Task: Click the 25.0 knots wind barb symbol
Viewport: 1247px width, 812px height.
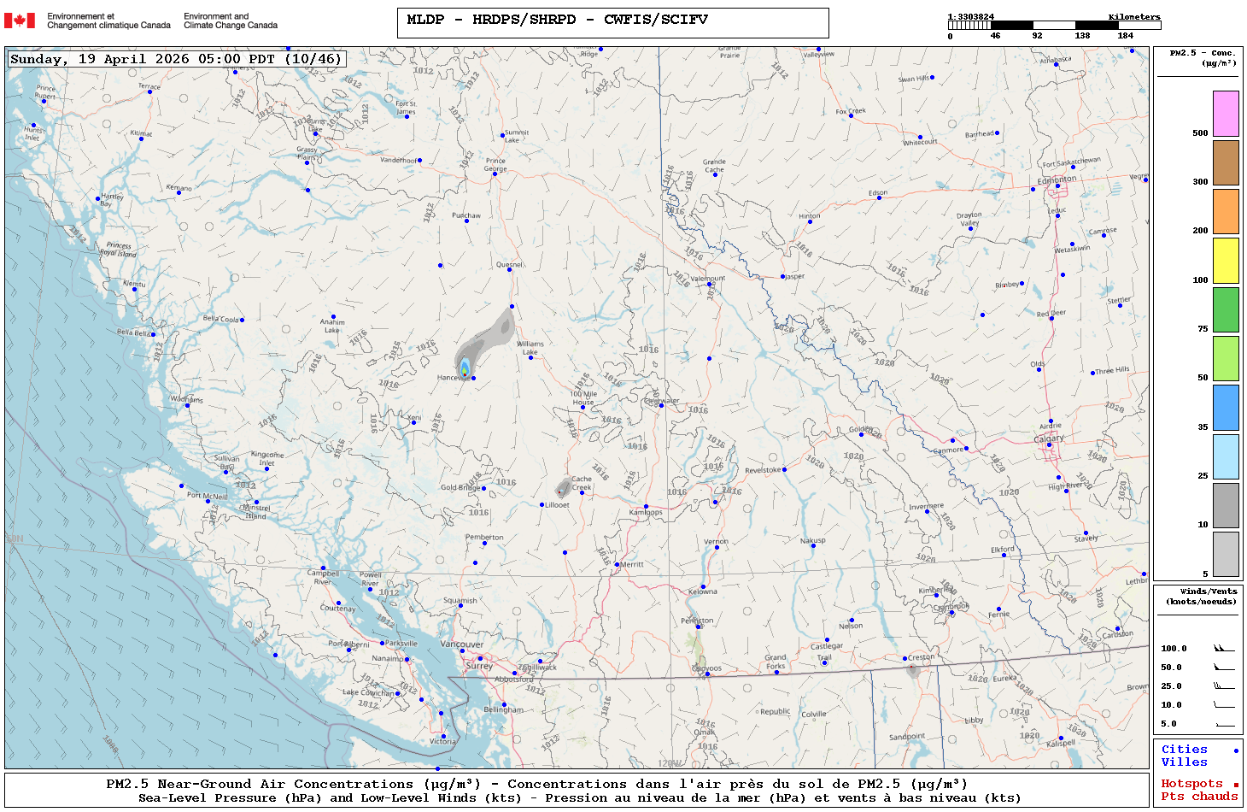Action: coord(1224,686)
